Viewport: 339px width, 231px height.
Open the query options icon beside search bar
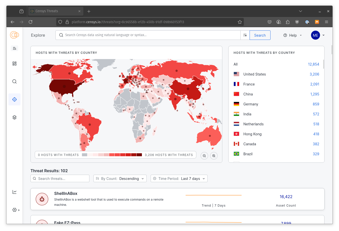point(245,35)
